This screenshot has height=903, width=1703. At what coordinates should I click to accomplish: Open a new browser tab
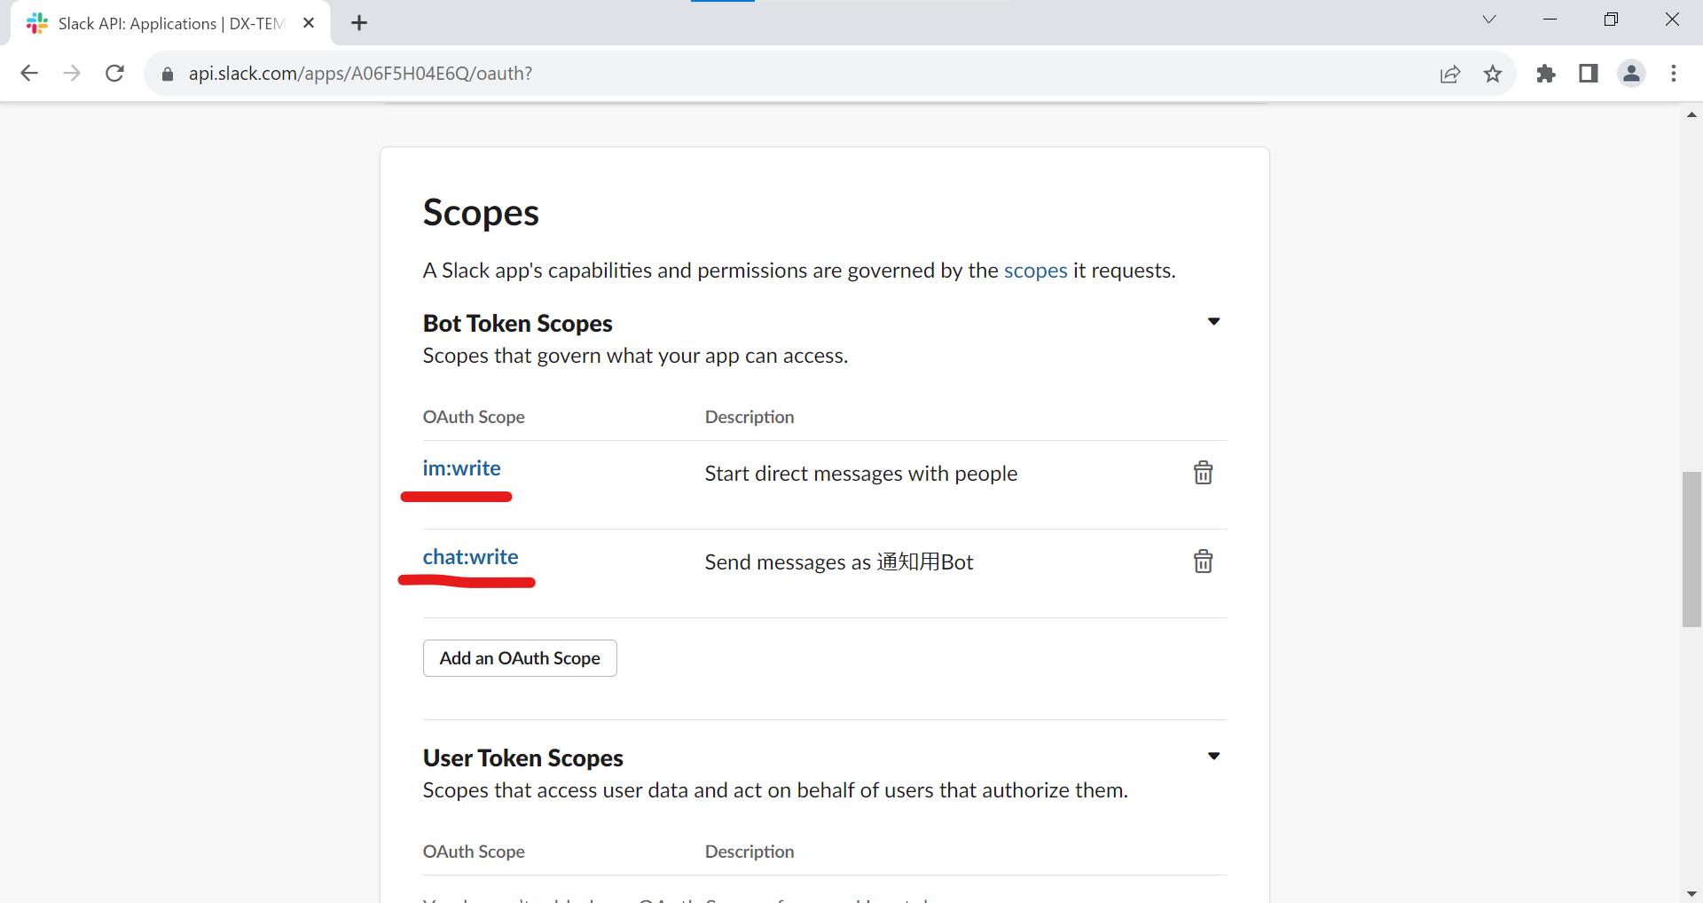[x=359, y=24]
